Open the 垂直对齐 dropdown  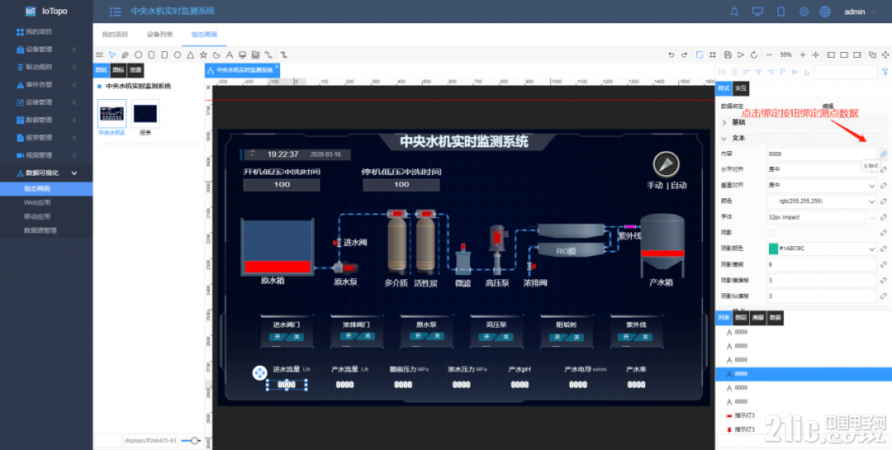tap(822, 186)
